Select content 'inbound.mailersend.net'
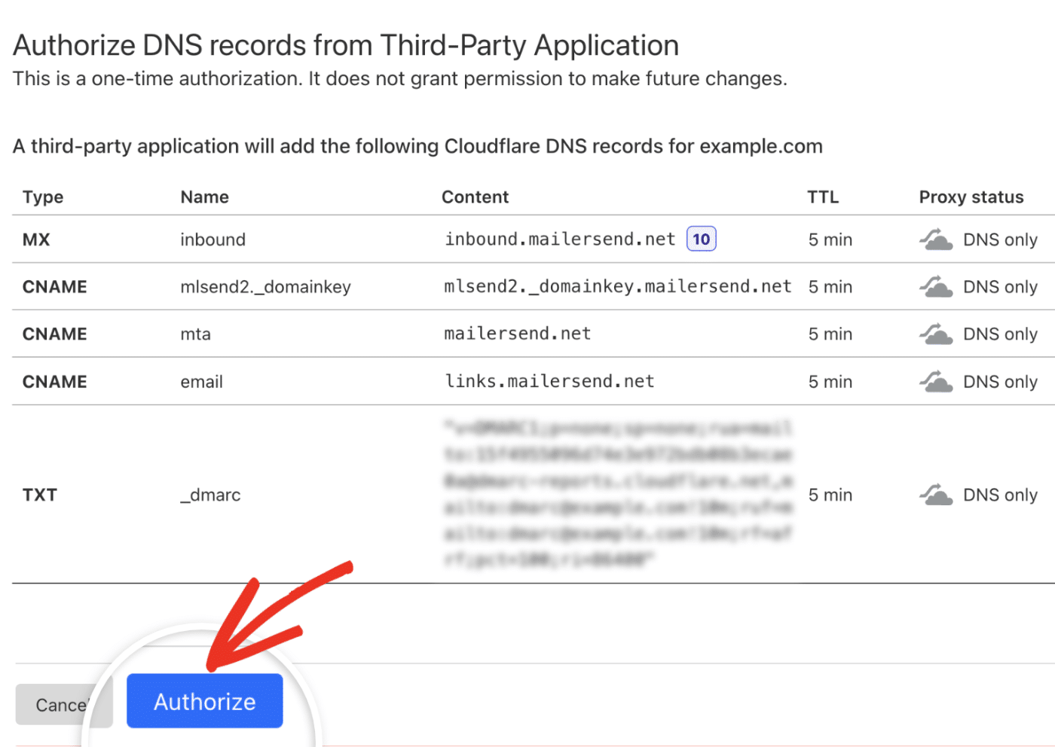Viewport: 1055px width, 747px height. [x=560, y=239]
